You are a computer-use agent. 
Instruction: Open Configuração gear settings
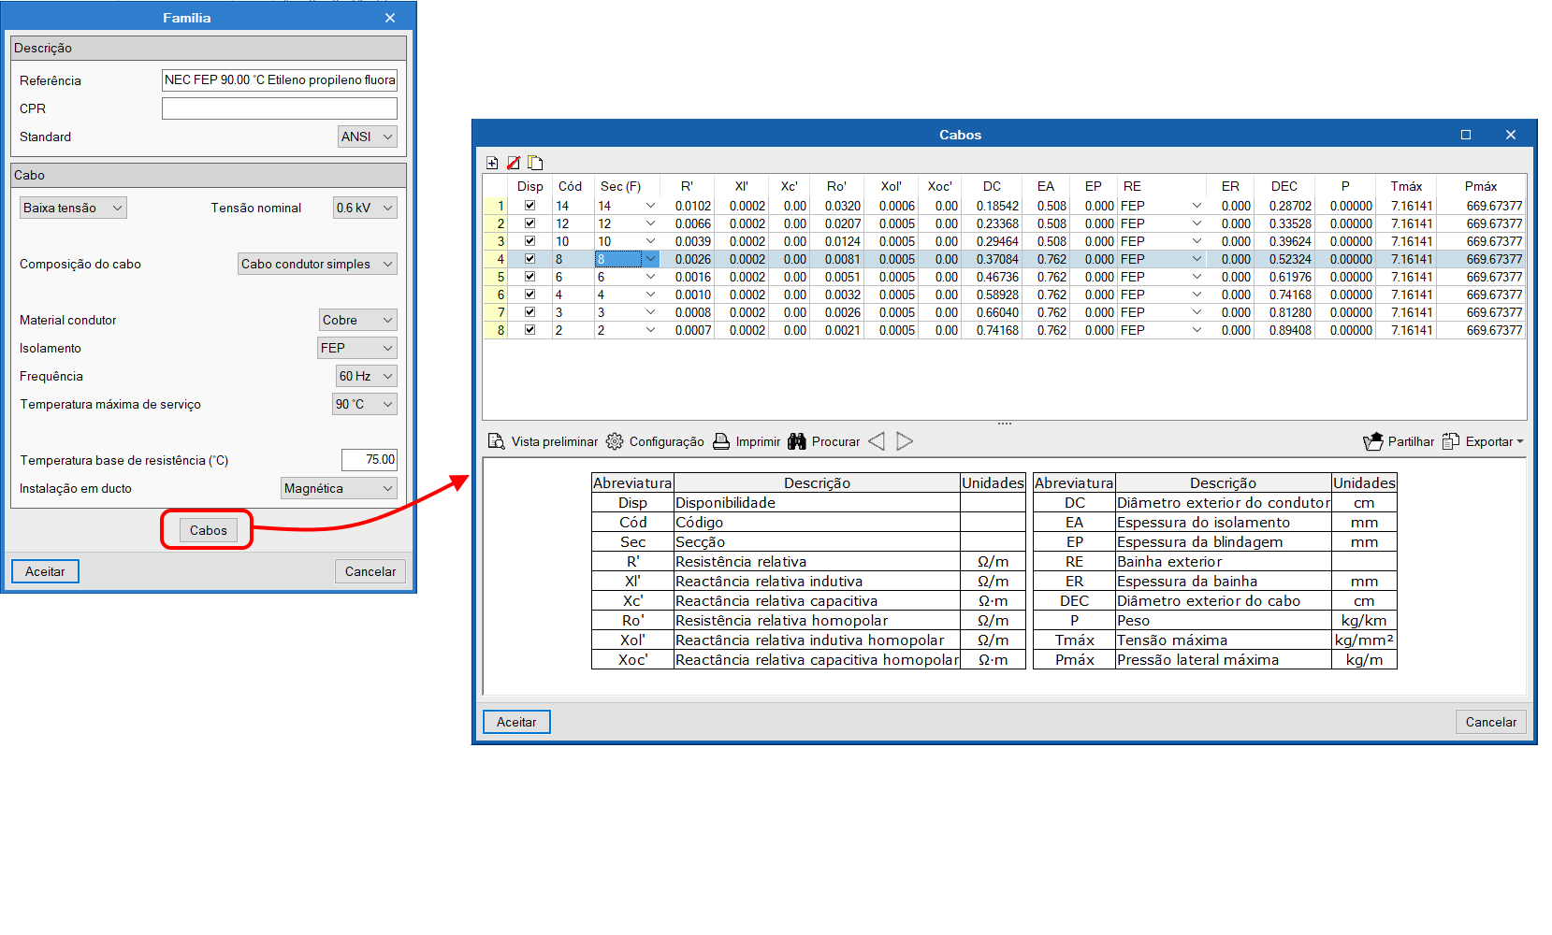pos(655,441)
